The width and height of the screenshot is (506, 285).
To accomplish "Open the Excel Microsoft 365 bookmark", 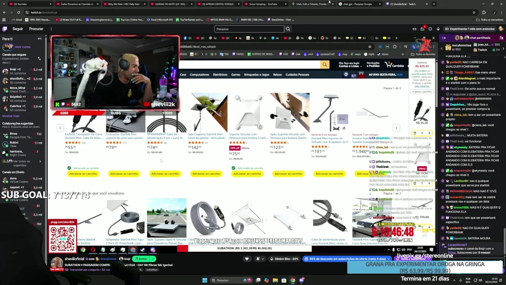I will (160, 19).
